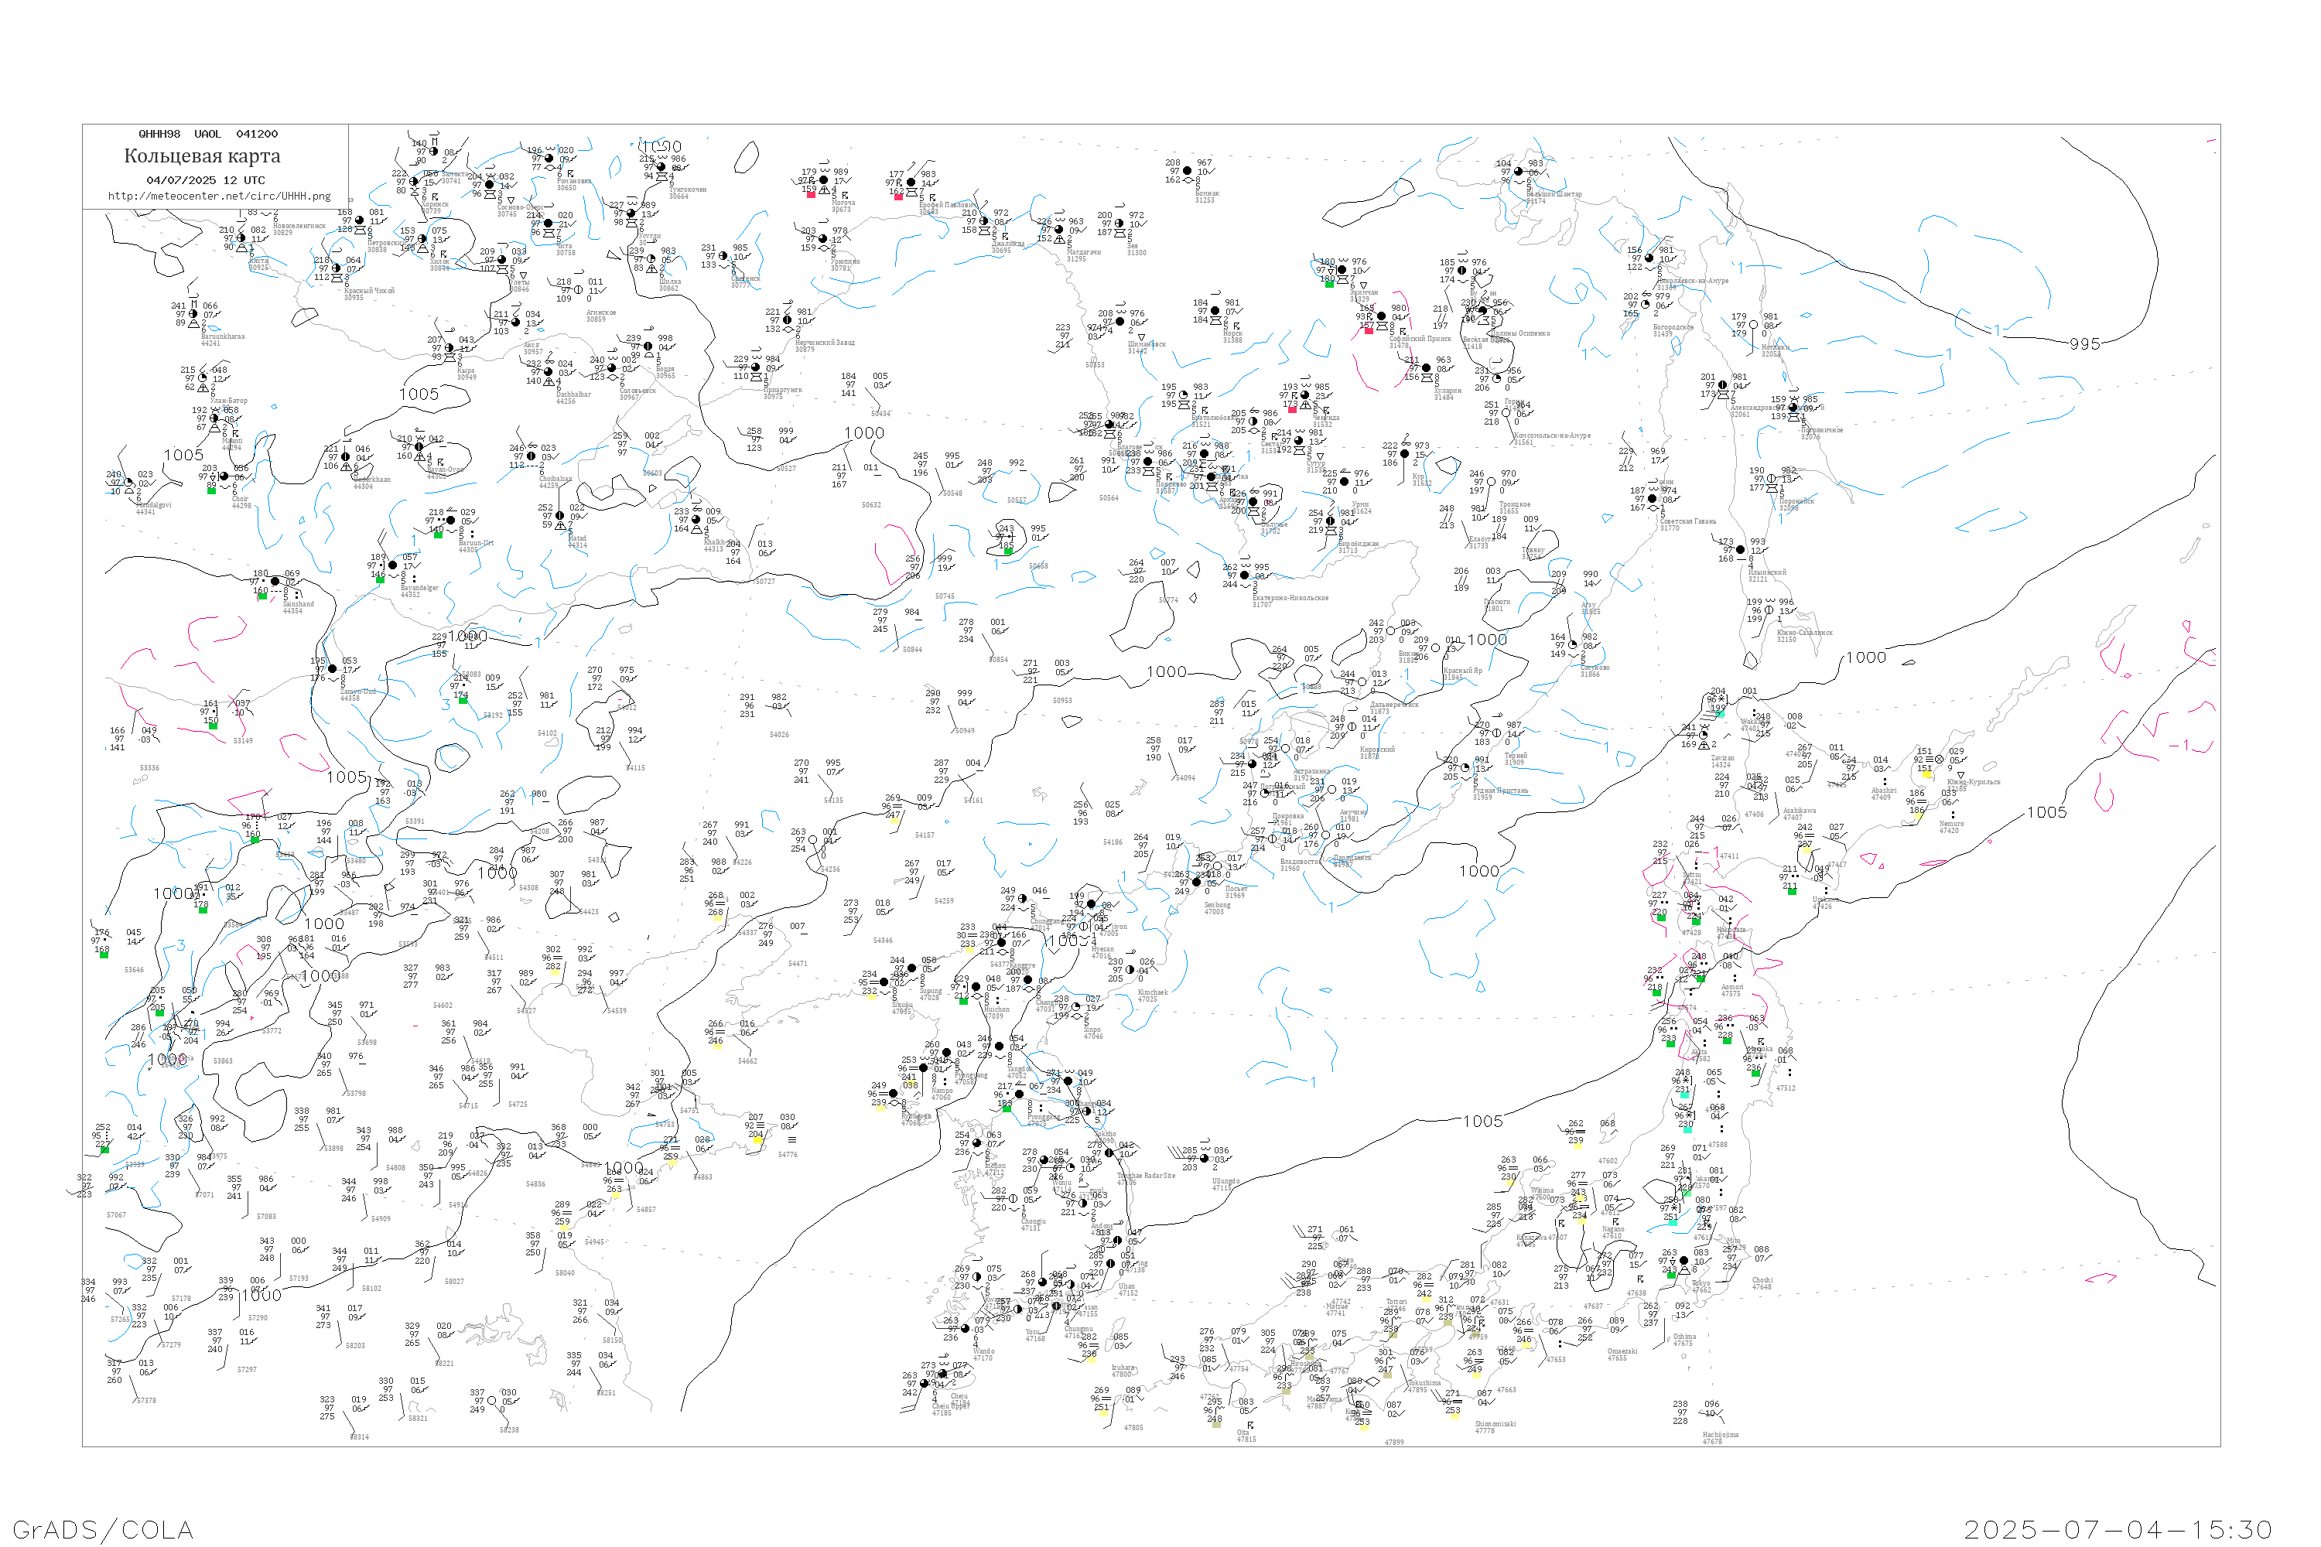Click the Zavizan 14324 station cloud symbol
Screen dimensions: 2321x1547
pos(1705,736)
